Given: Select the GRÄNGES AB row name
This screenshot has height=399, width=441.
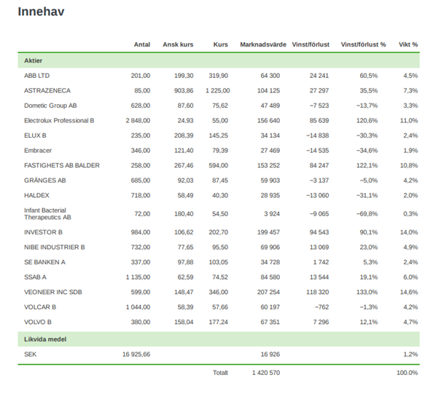Looking at the screenshot, I should tap(45, 181).
